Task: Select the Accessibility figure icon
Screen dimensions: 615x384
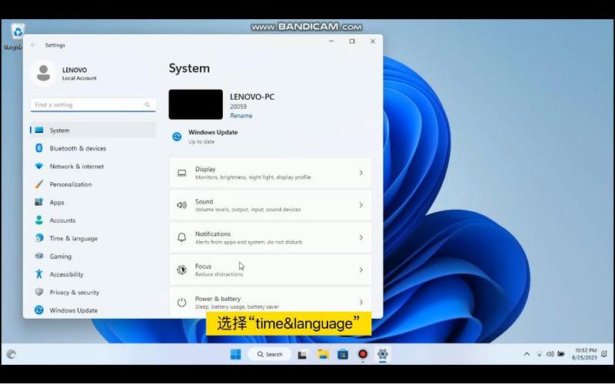Action: pyautogui.click(x=39, y=274)
